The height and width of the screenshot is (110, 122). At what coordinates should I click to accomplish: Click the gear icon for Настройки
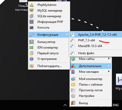point(73,96)
